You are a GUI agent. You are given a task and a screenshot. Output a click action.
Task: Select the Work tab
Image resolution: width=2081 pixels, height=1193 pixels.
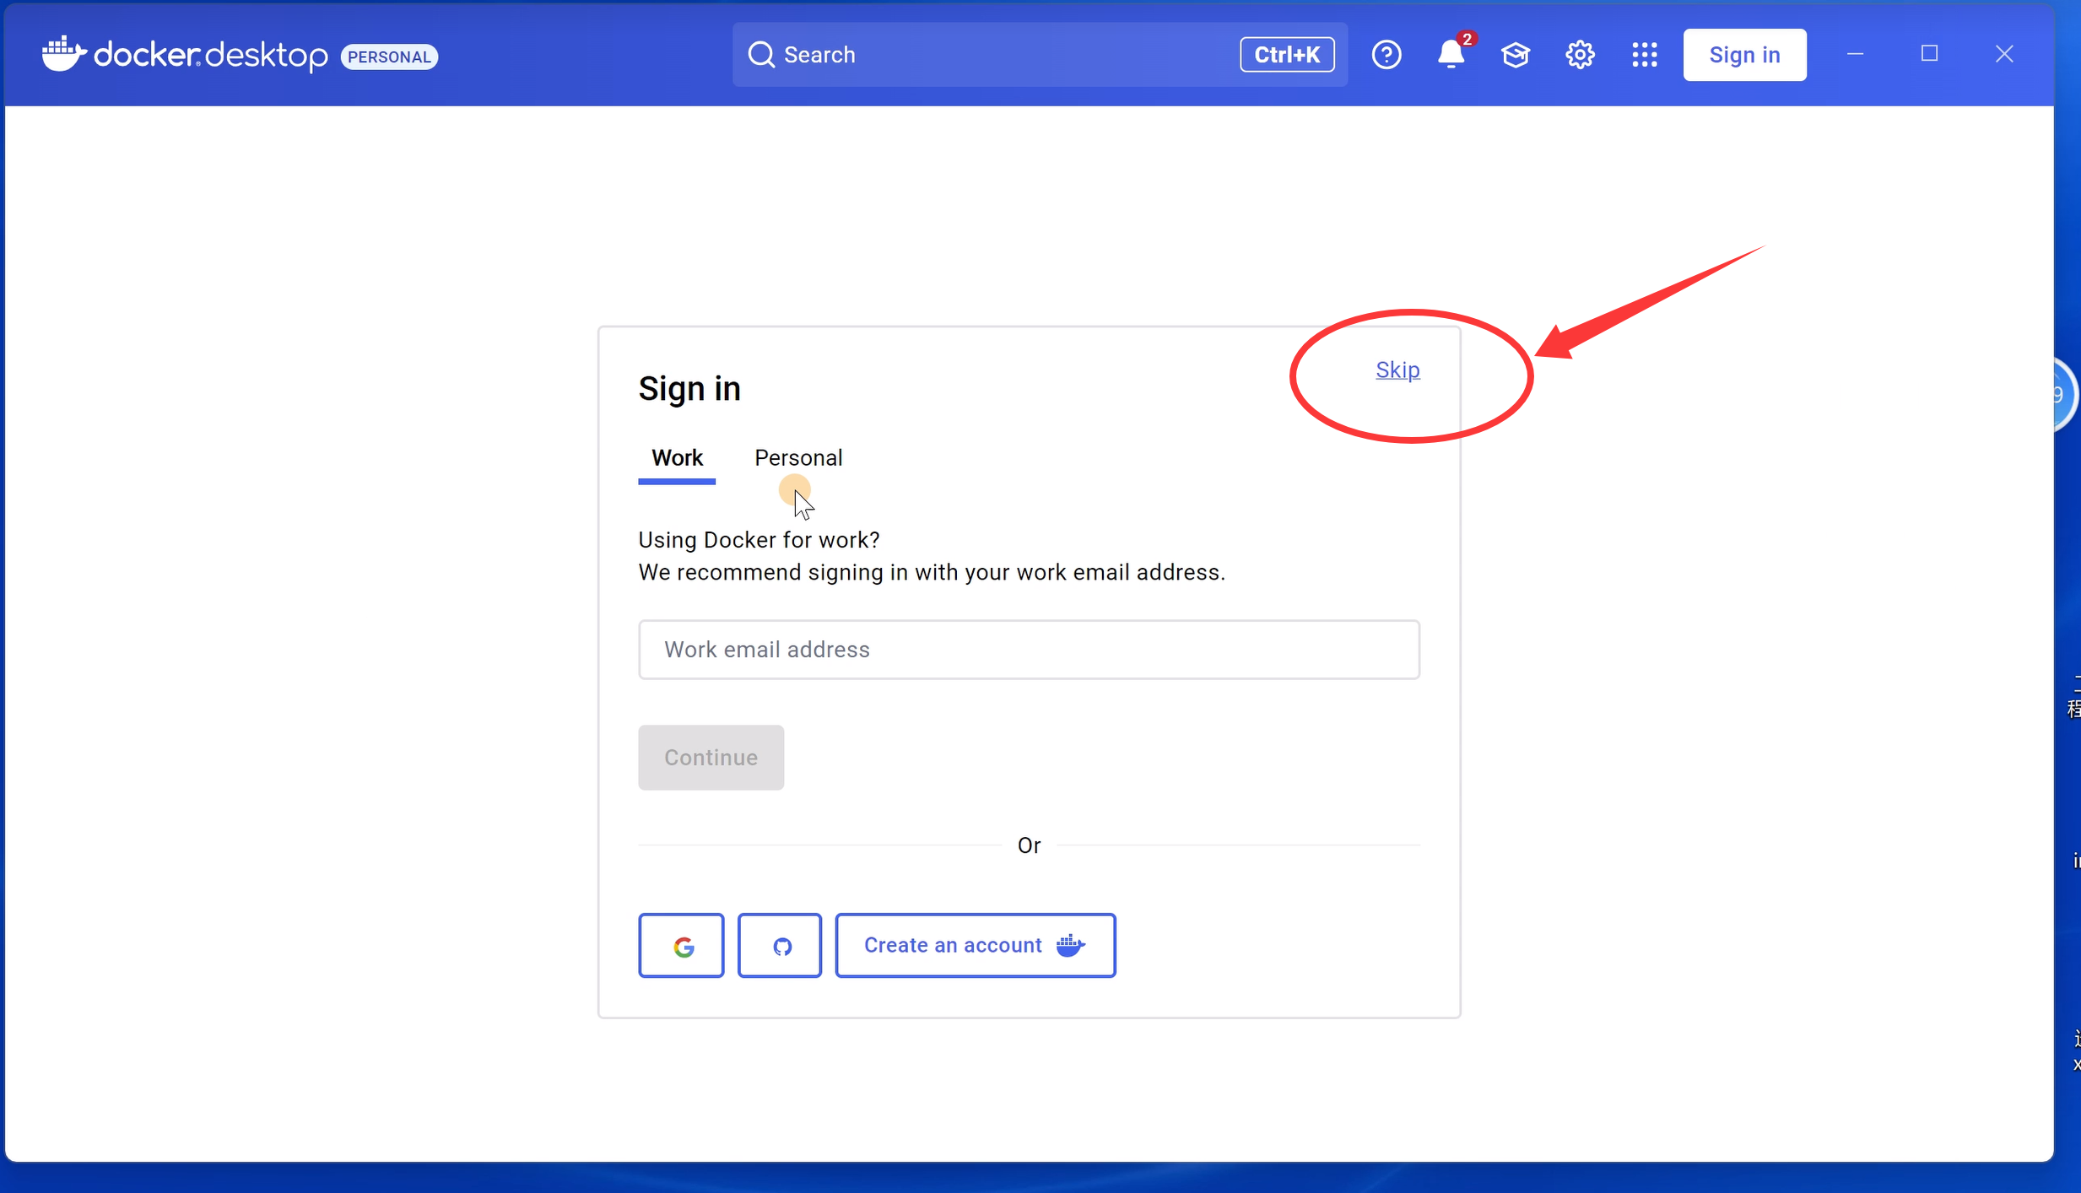[x=677, y=458]
